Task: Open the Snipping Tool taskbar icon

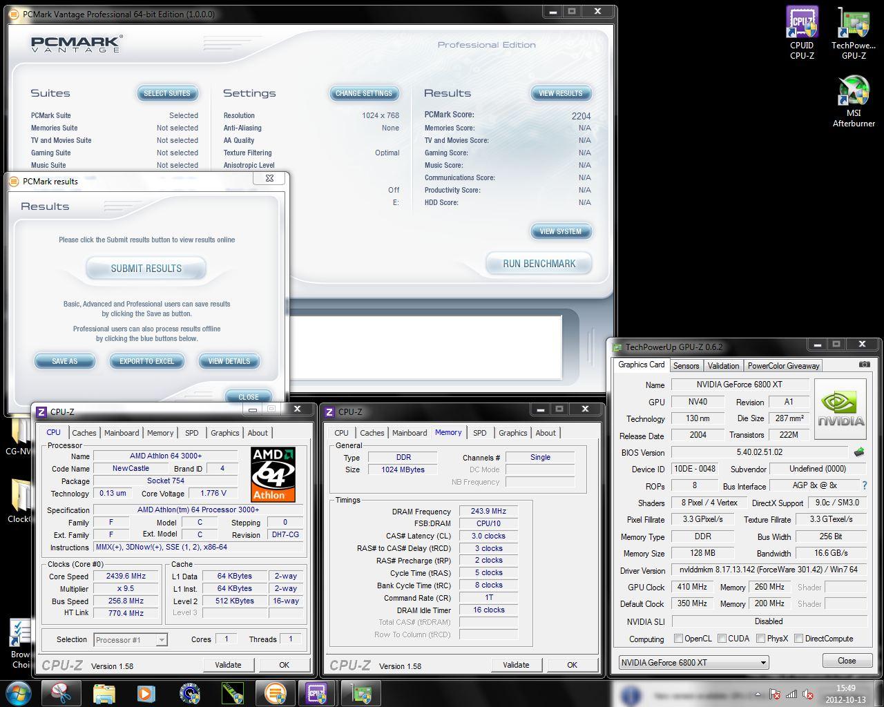Action: coord(61,693)
